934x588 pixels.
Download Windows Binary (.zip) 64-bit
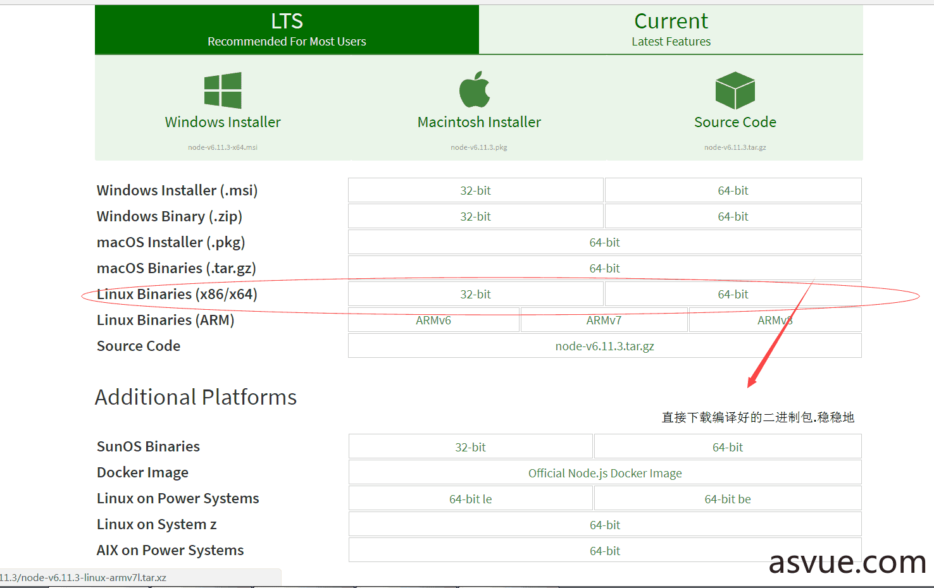pos(733,216)
